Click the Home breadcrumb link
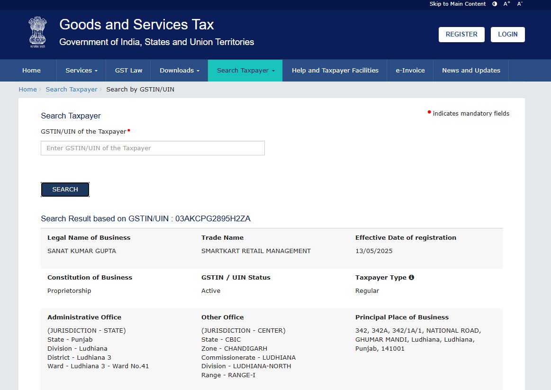551x390 pixels. click(27, 90)
